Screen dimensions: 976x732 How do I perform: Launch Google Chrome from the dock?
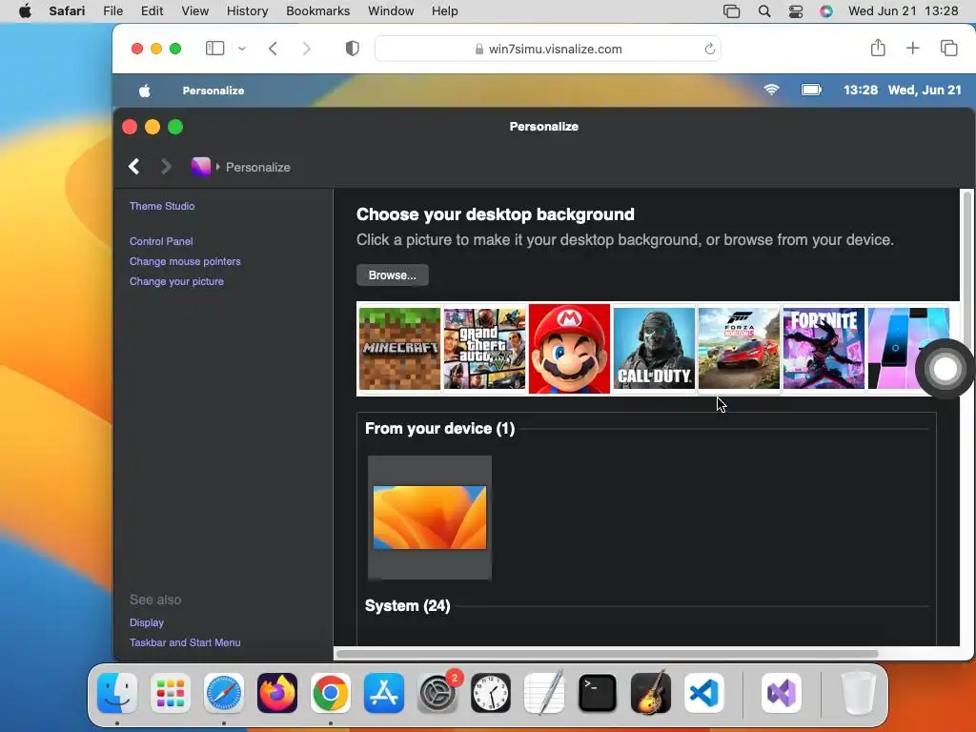pyautogui.click(x=331, y=693)
